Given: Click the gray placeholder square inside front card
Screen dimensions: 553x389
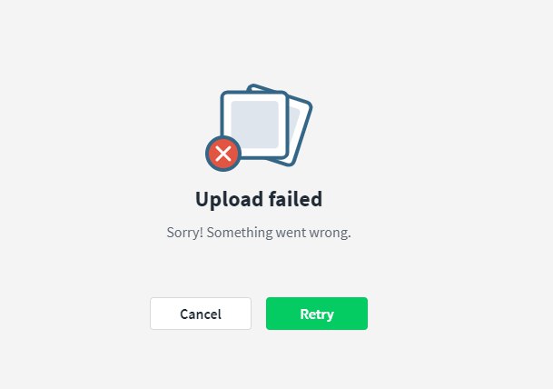Looking at the screenshot, I should click(254, 125).
